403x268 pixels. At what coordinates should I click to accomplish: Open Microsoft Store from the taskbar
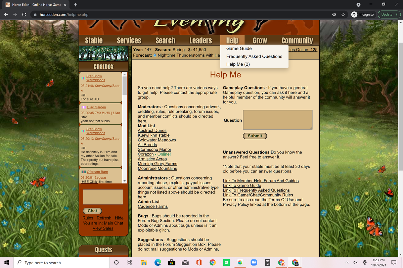click(171, 263)
